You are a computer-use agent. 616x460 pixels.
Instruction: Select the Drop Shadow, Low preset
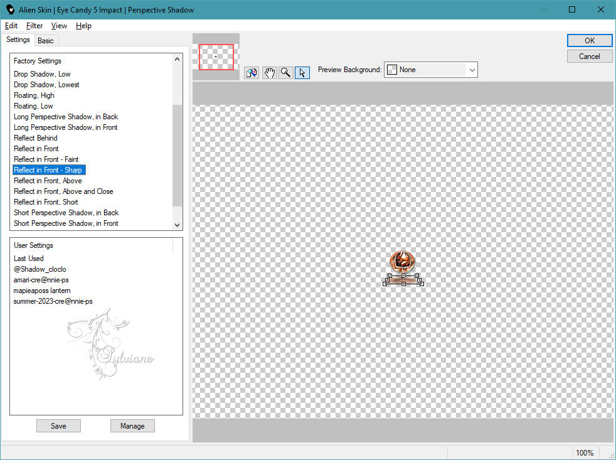[42, 74]
